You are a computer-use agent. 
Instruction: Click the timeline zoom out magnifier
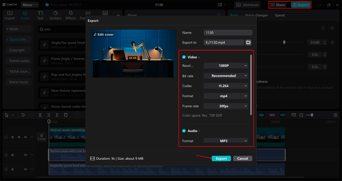pos(301,115)
